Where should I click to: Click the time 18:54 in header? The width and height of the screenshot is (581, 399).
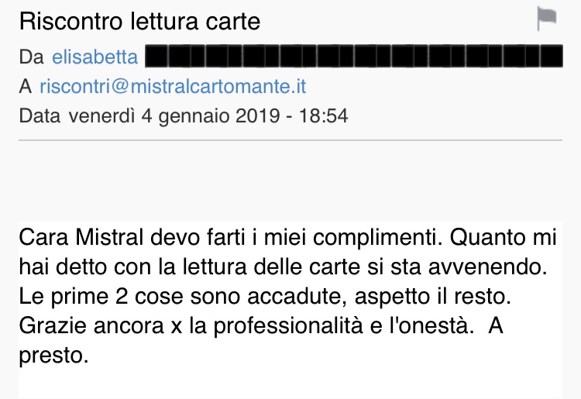[324, 116]
